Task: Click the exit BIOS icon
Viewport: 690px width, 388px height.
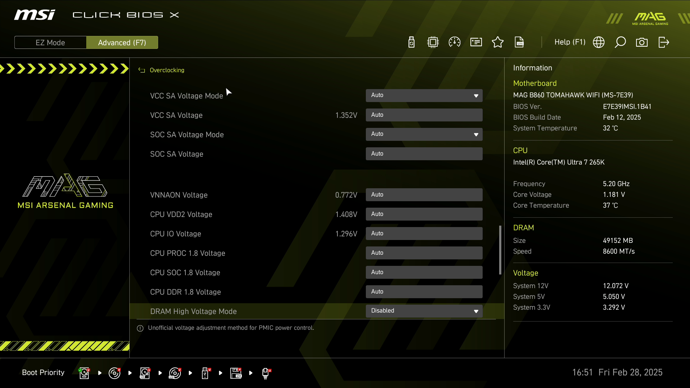Action: click(664, 42)
